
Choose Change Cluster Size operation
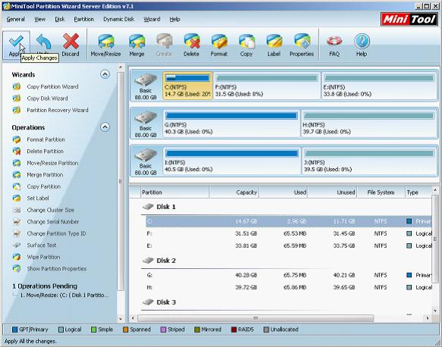(x=51, y=210)
